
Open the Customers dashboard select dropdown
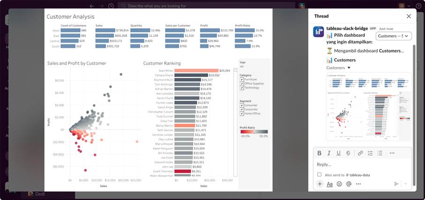pos(394,36)
